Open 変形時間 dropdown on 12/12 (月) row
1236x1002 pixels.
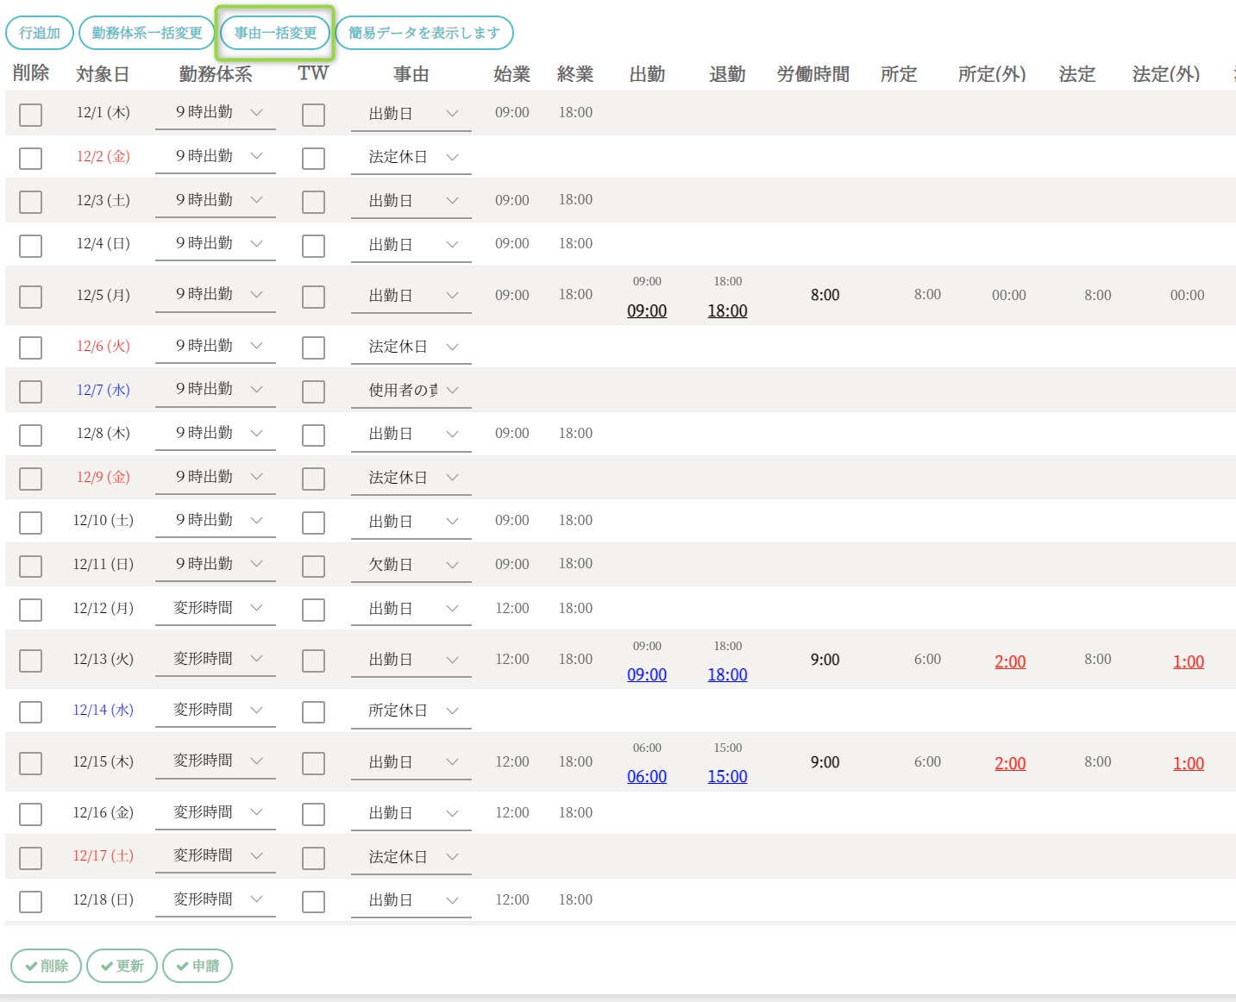216,608
